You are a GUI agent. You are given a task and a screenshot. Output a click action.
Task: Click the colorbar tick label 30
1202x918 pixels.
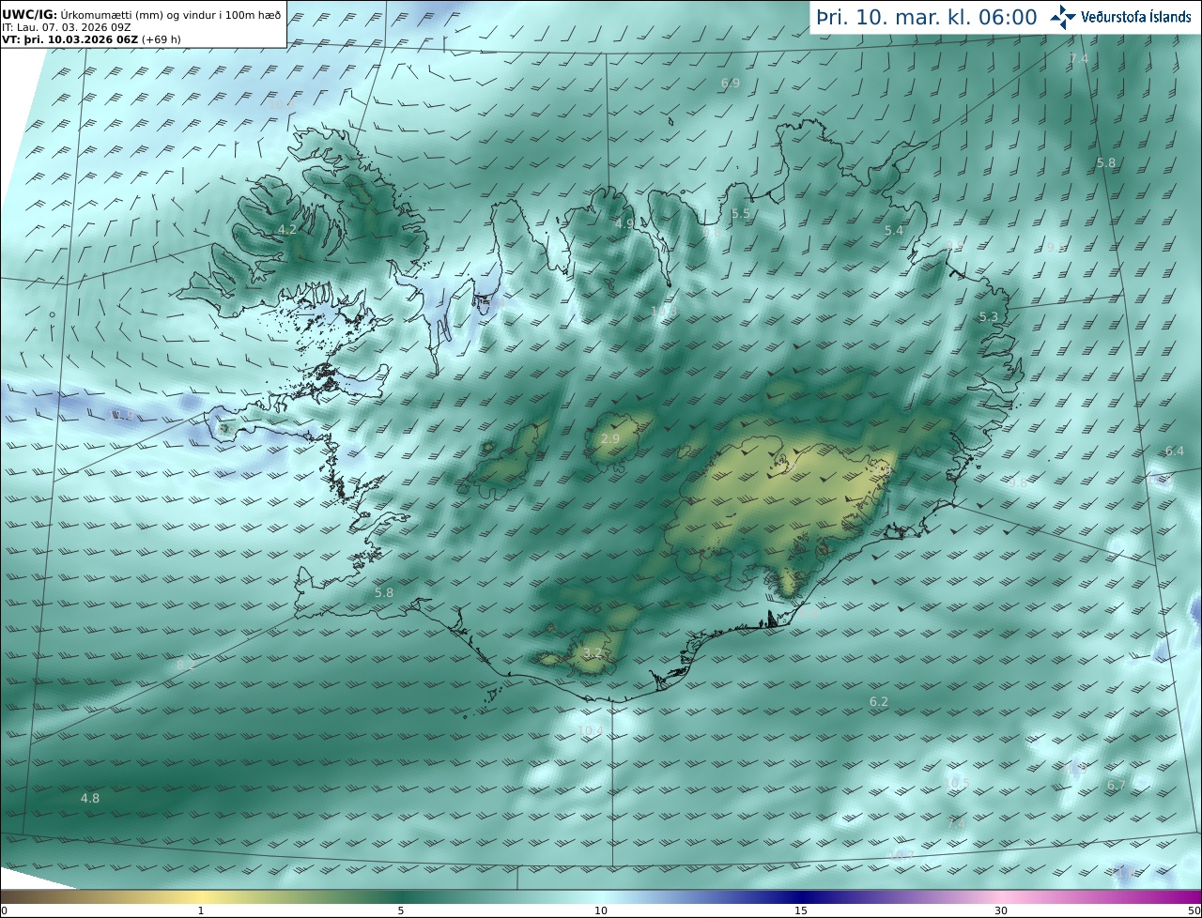click(x=1001, y=911)
